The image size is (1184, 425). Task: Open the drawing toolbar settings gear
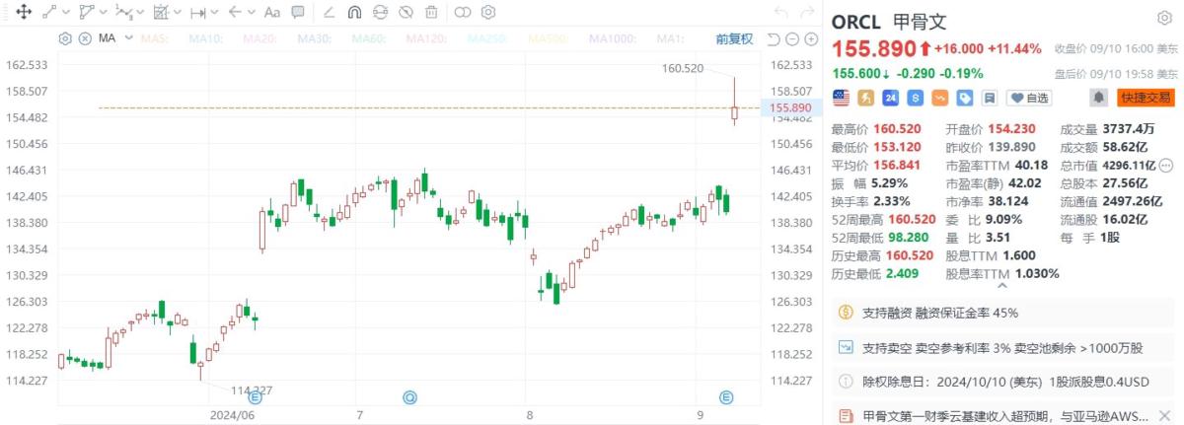pyautogui.click(x=487, y=12)
